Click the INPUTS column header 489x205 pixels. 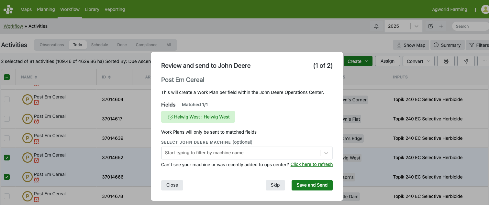(x=400, y=77)
